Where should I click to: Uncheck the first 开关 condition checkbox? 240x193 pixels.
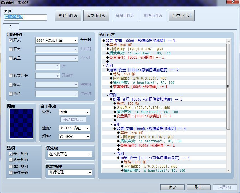(11, 40)
